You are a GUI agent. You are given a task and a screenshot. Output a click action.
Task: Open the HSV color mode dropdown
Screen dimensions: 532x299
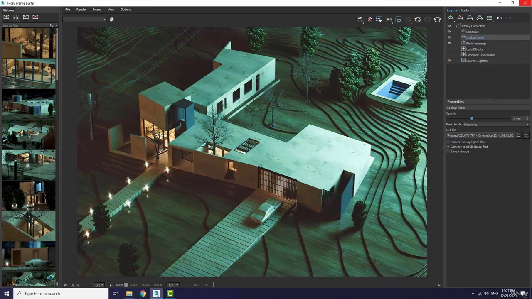[x=173, y=285]
